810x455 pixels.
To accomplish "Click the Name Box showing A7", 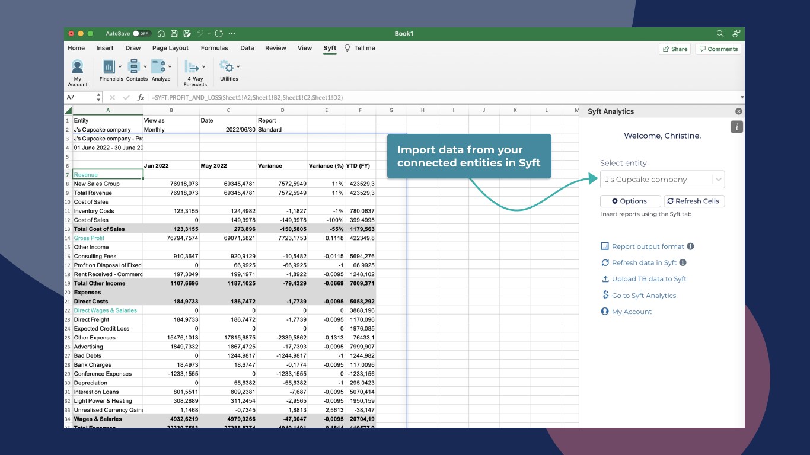I will click(79, 97).
